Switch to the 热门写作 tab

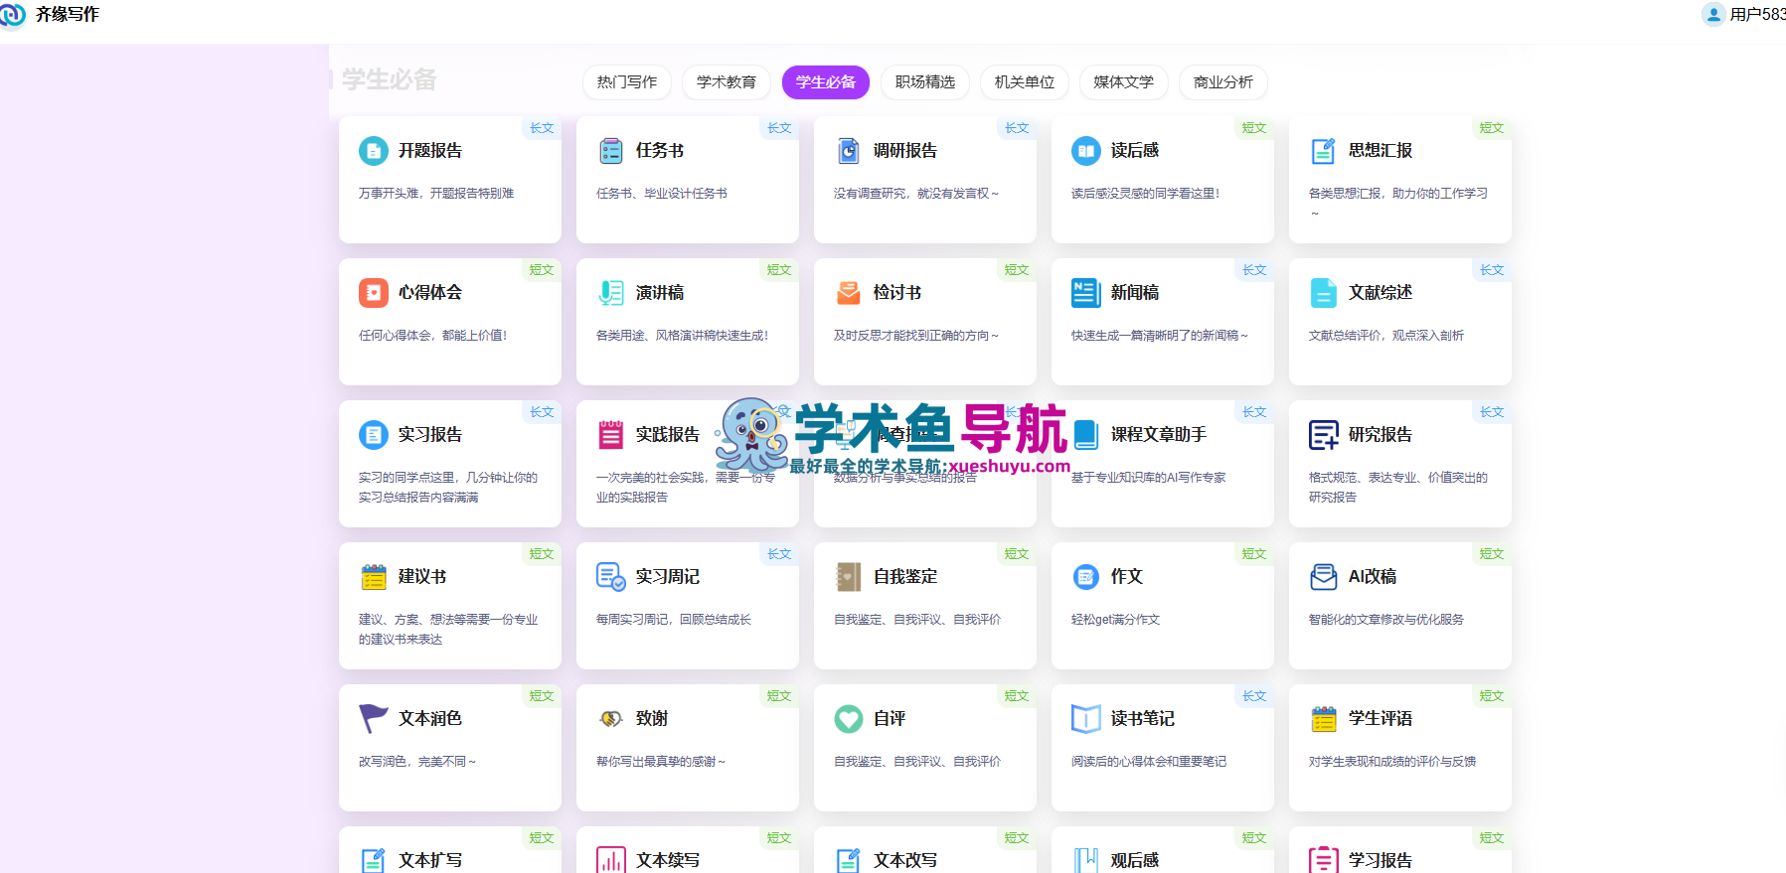tap(627, 82)
